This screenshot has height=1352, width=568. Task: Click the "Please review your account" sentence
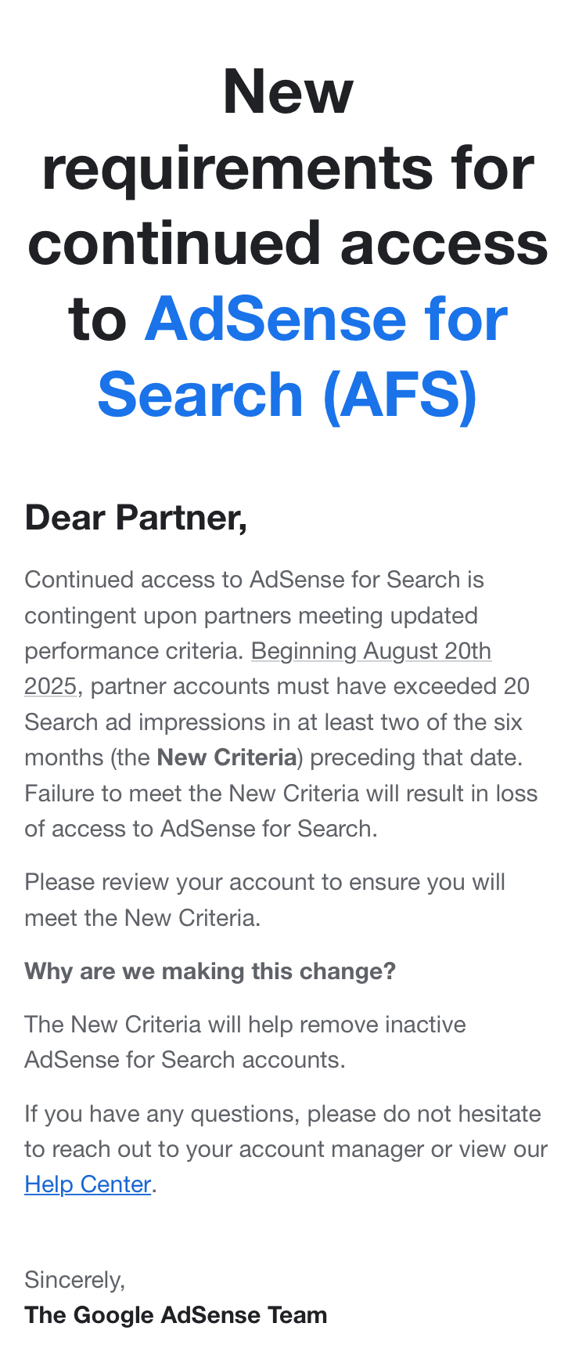(x=264, y=882)
